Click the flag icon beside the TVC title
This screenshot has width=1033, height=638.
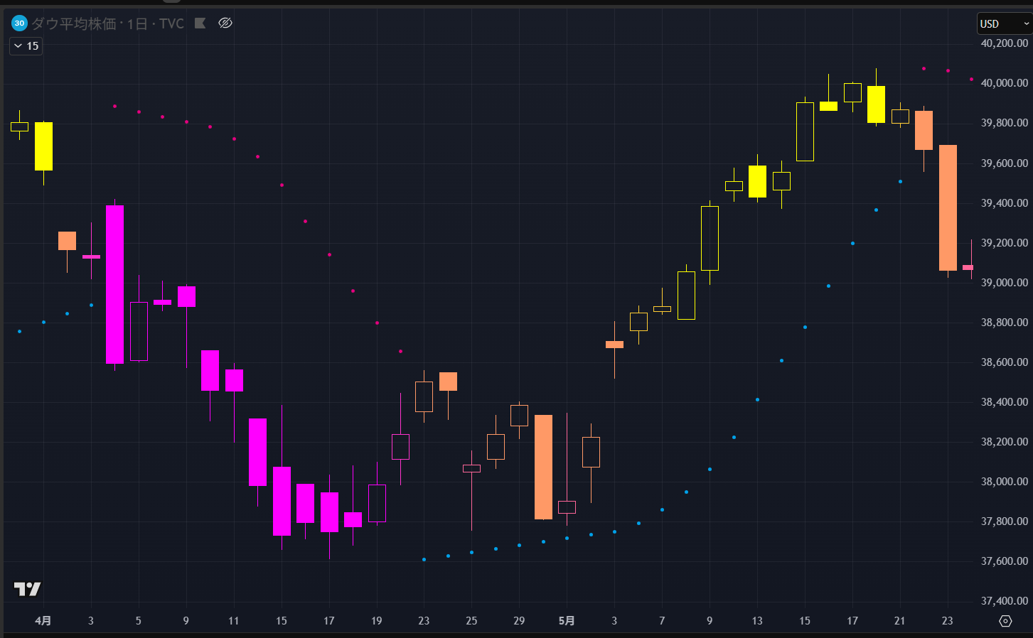200,23
